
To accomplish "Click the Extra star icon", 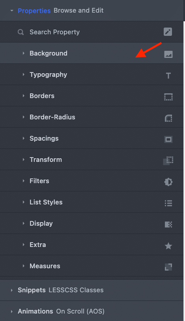I will pos(168,246).
